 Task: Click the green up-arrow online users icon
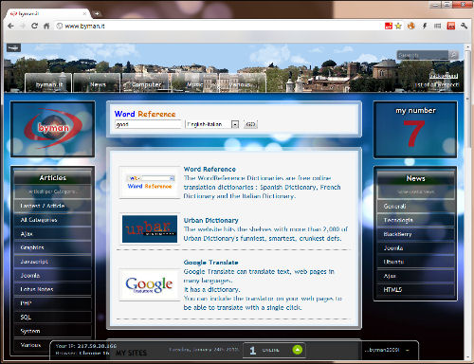click(298, 350)
